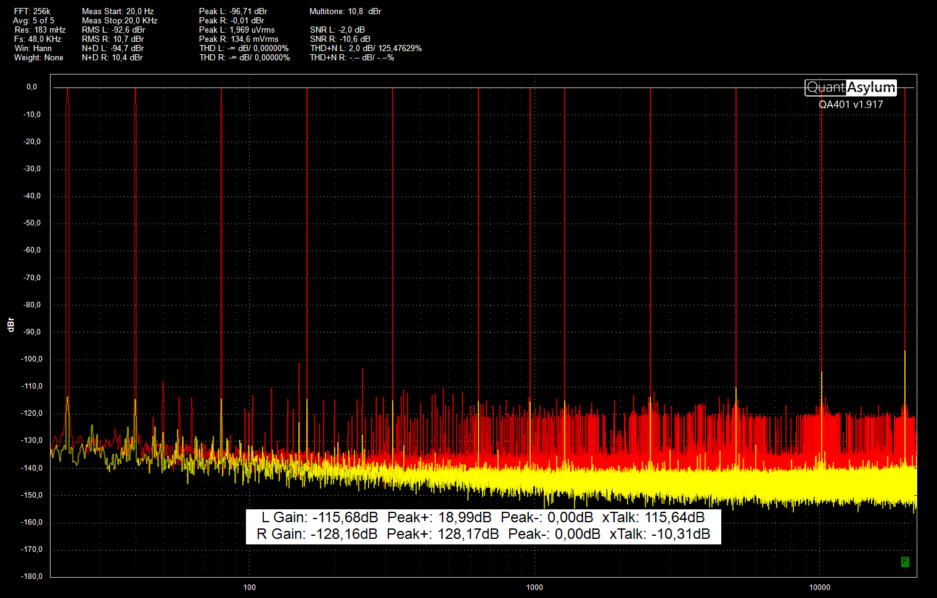The image size is (937, 598).
Task: Click the 'R Gain: -128,16dB' overlay value
Action: tap(317, 534)
